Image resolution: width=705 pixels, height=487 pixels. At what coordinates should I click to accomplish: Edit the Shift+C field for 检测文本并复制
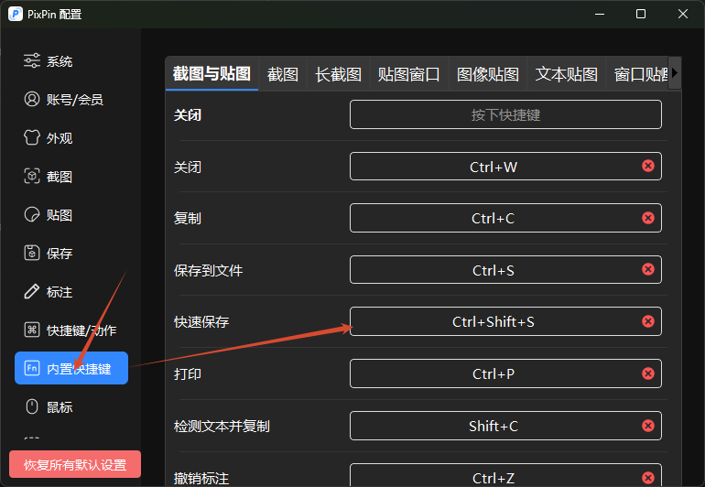pyautogui.click(x=505, y=426)
